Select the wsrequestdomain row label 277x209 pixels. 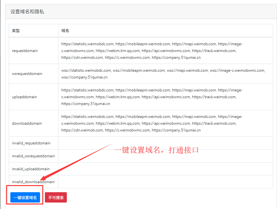pos(27,74)
